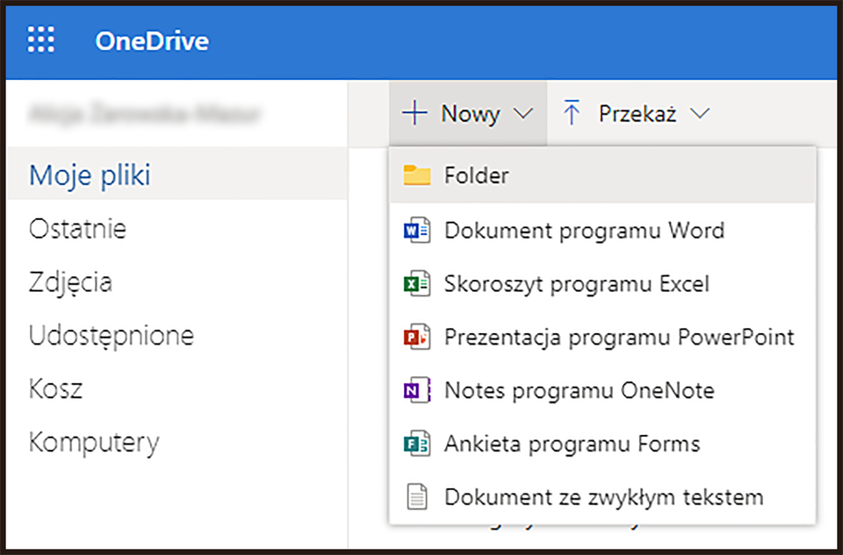Viewport: 843px width, 555px height.
Task: Open the Przekaż dropdown arrow
Action: (700, 113)
